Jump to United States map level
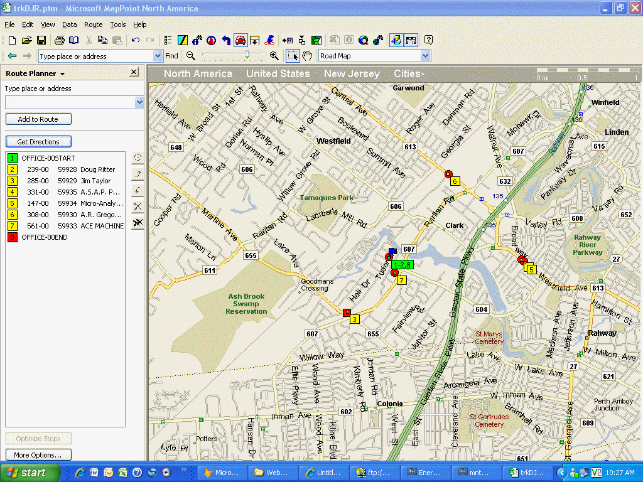The width and height of the screenshot is (643, 482). pyautogui.click(x=278, y=74)
